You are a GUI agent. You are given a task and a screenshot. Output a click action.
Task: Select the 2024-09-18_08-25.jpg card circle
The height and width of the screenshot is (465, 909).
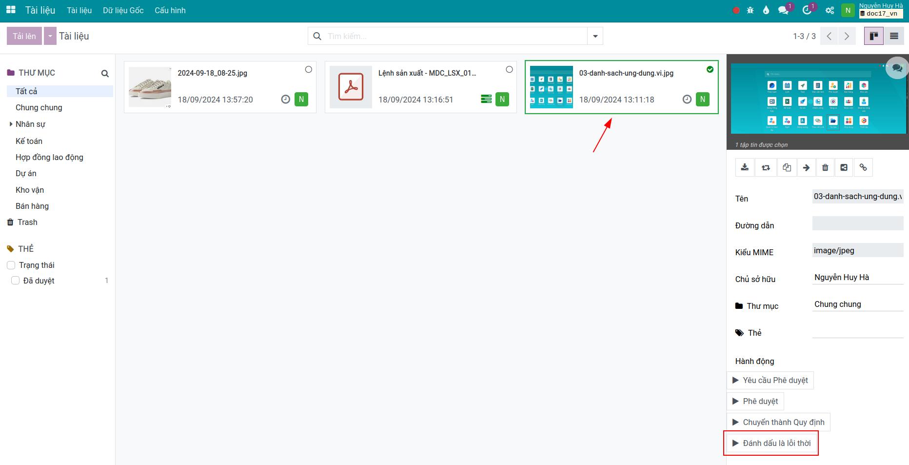pyautogui.click(x=308, y=70)
